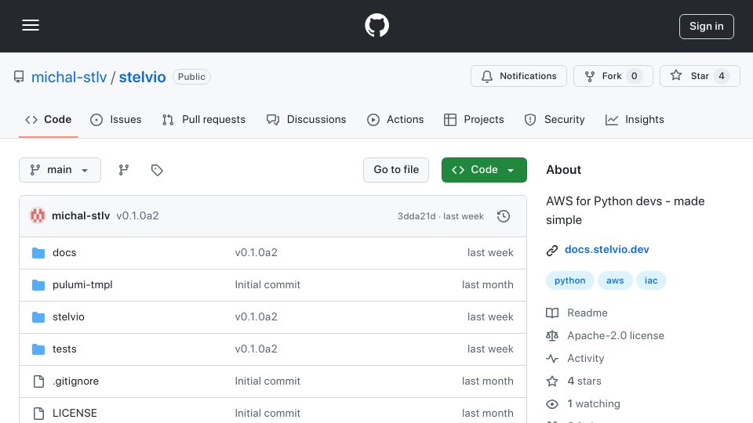The image size is (753, 423).
Task: Click the .gitignore file icon
Action: (38, 381)
